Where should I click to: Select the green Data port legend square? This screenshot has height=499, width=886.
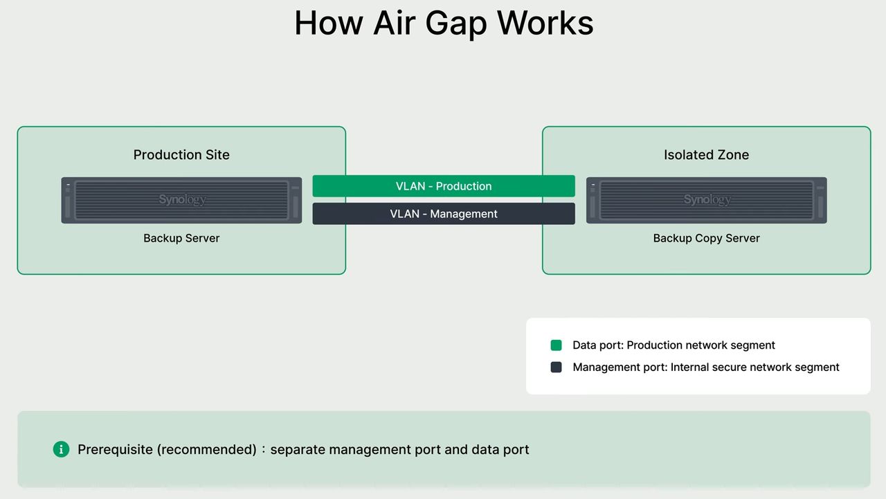pyautogui.click(x=556, y=345)
